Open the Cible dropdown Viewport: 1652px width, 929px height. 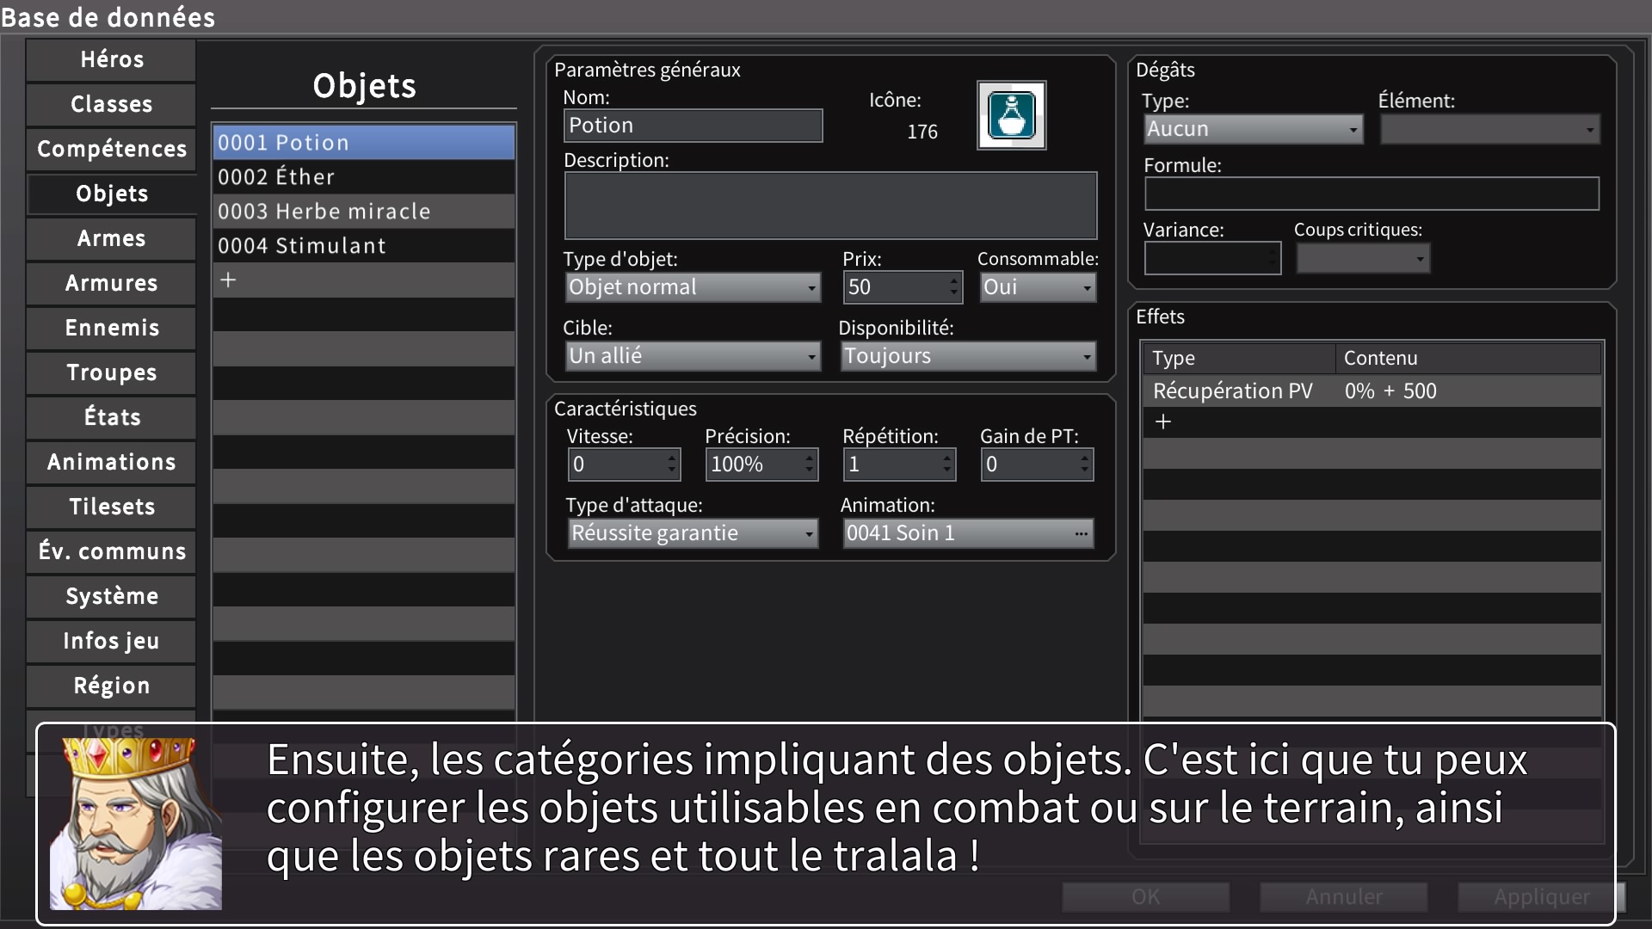coord(693,356)
